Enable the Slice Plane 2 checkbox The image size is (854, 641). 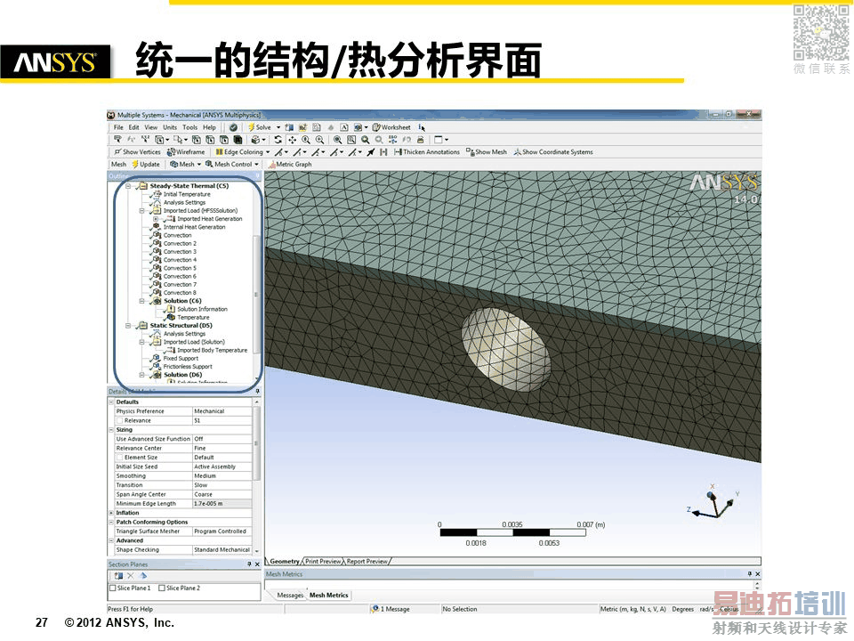[x=162, y=588]
